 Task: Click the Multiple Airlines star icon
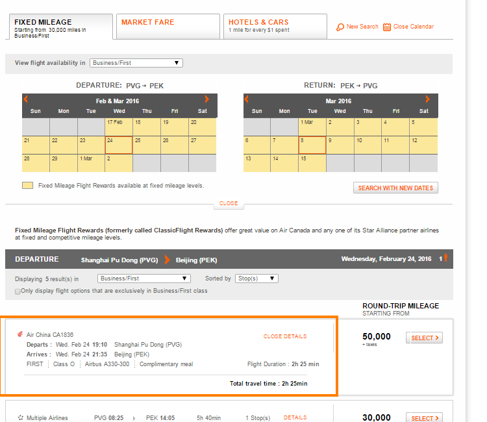[21, 417]
